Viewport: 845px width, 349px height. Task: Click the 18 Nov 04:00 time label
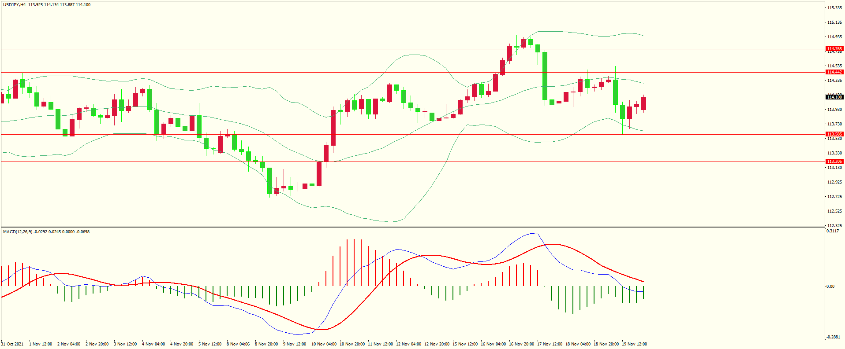coord(578,344)
